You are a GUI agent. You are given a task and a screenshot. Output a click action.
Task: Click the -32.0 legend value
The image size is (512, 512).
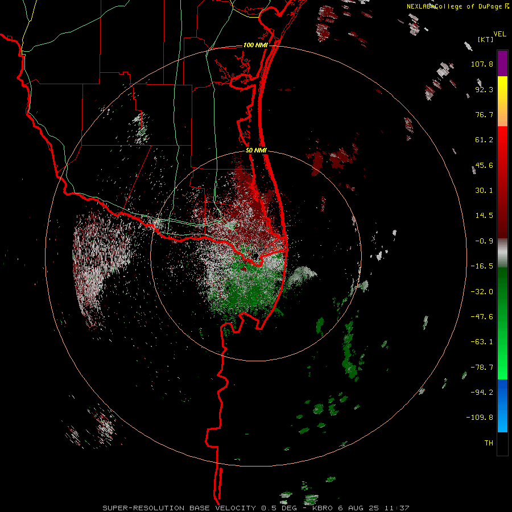(x=482, y=292)
